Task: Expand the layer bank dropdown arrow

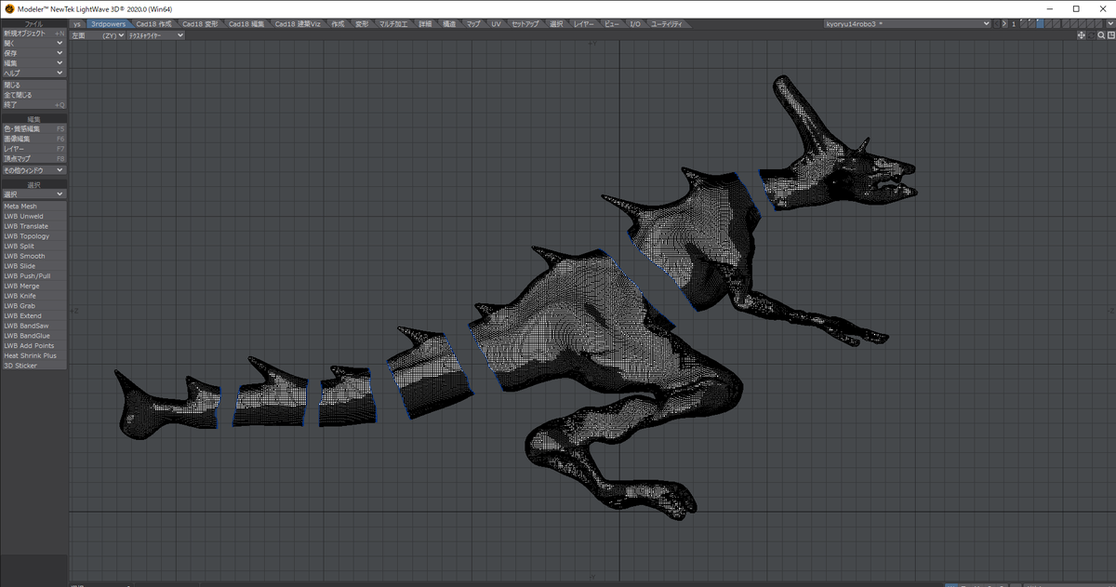Action: [x=1110, y=23]
